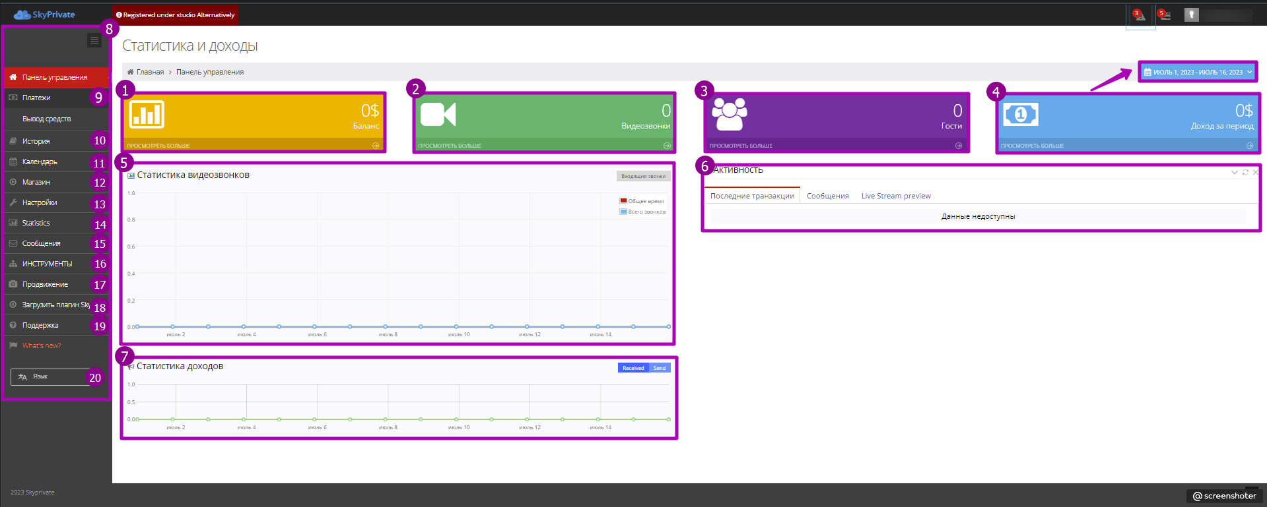
Task: Switch to the Live Stream preview tab
Action: [x=895, y=196]
